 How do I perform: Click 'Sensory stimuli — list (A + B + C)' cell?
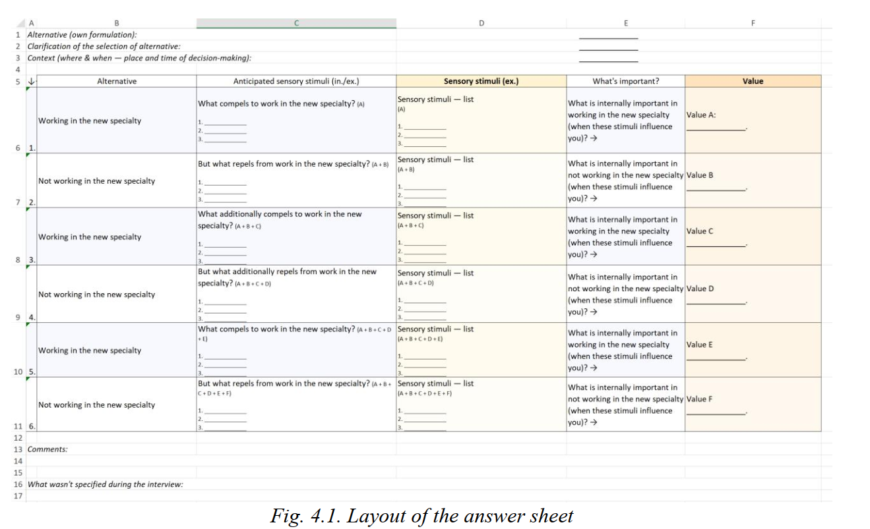click(x=481, y=237)
